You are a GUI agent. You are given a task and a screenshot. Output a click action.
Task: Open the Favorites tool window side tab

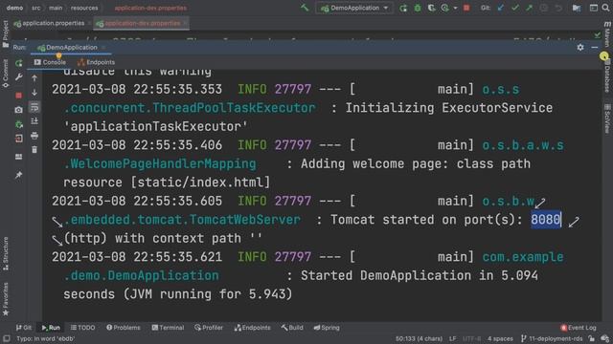pyautogui.click(x=5, y=299)
